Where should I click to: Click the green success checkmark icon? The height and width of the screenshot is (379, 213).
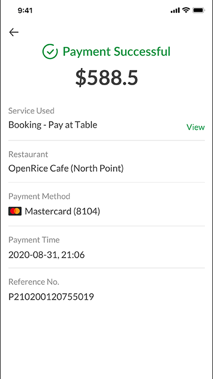coord(50,51)
